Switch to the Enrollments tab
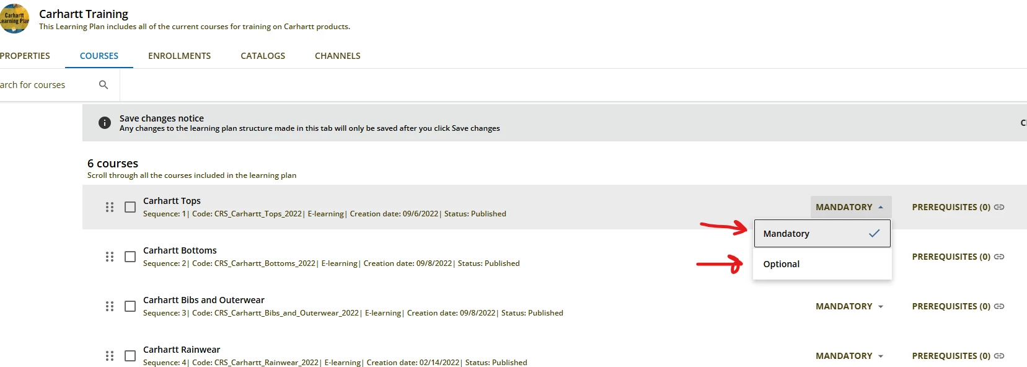The width and height of the screenshot is (1027, 367). pyautogui.click(x=179, y=56)
